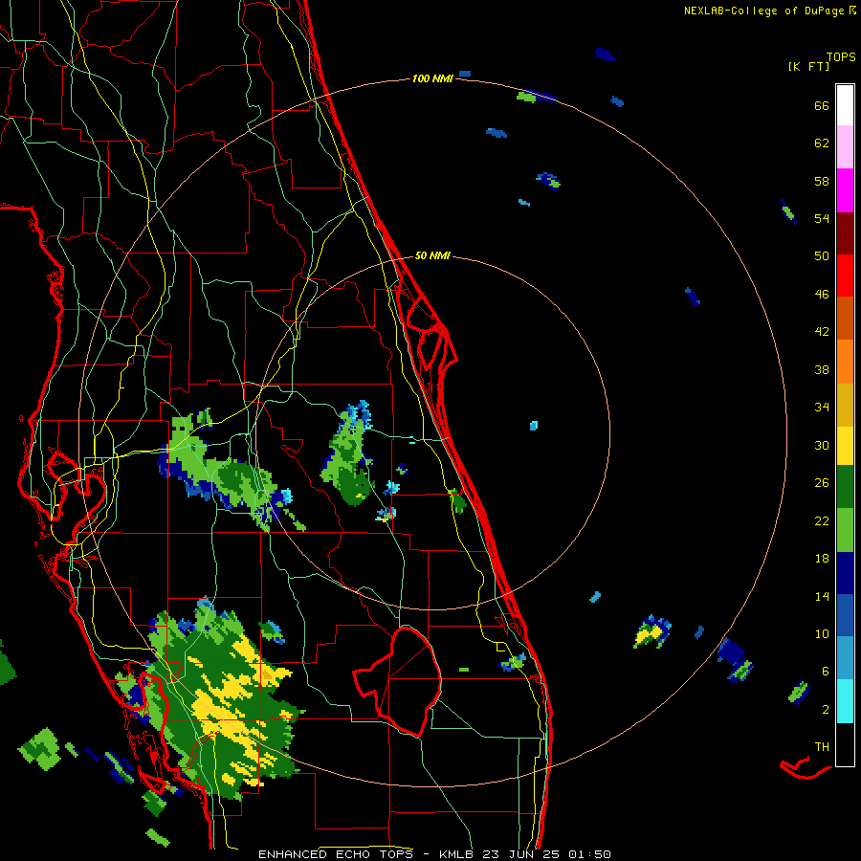This screenshot has width=861, height=861.
Task: Choose the yellow legend swatch
Action: (x=845, y=445)
